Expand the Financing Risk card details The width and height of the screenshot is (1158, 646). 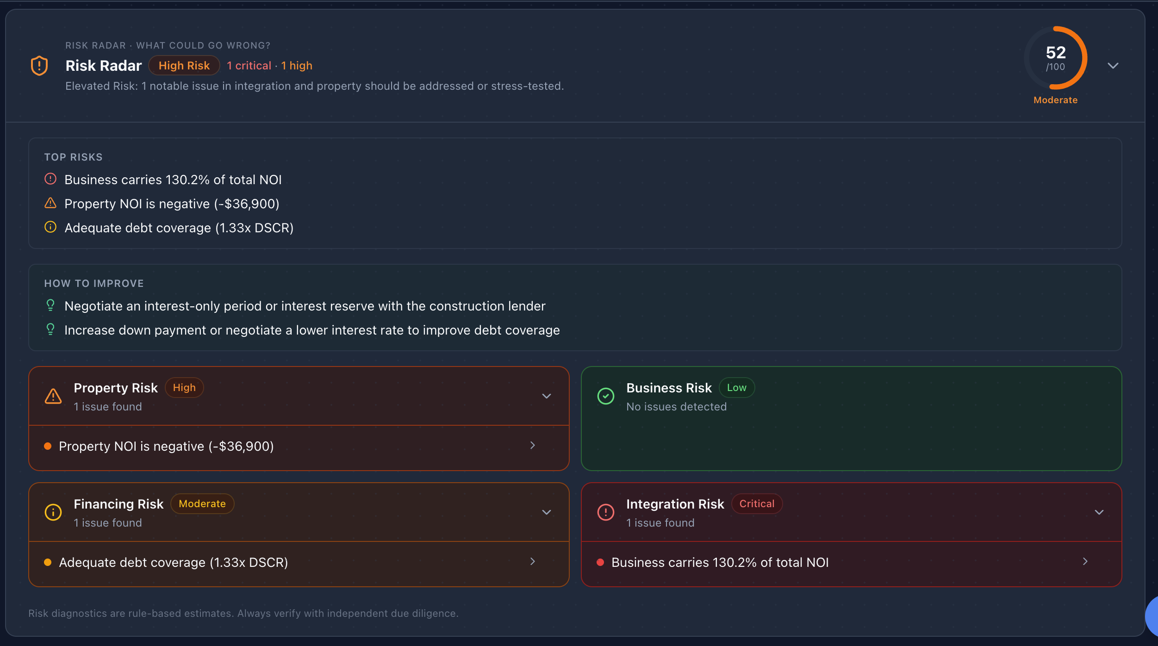[x=547, y=512]
